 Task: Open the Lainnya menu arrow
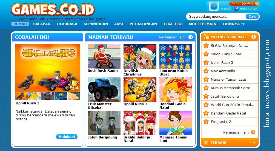pyautogui.click(x=243, y=24)
